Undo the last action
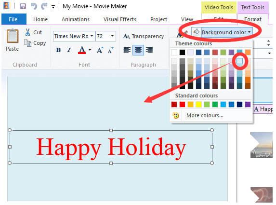This screenshot has height=205, width=276. click(34, 6)
